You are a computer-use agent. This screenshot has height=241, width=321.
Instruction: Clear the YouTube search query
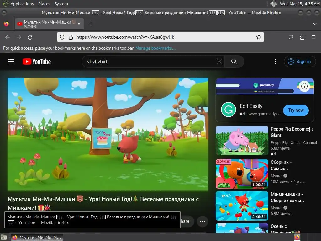click(219, 62)
